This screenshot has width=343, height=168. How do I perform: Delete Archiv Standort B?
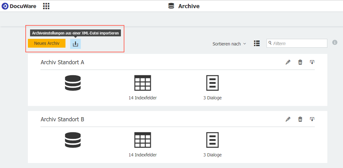click(x=300, y=119)
